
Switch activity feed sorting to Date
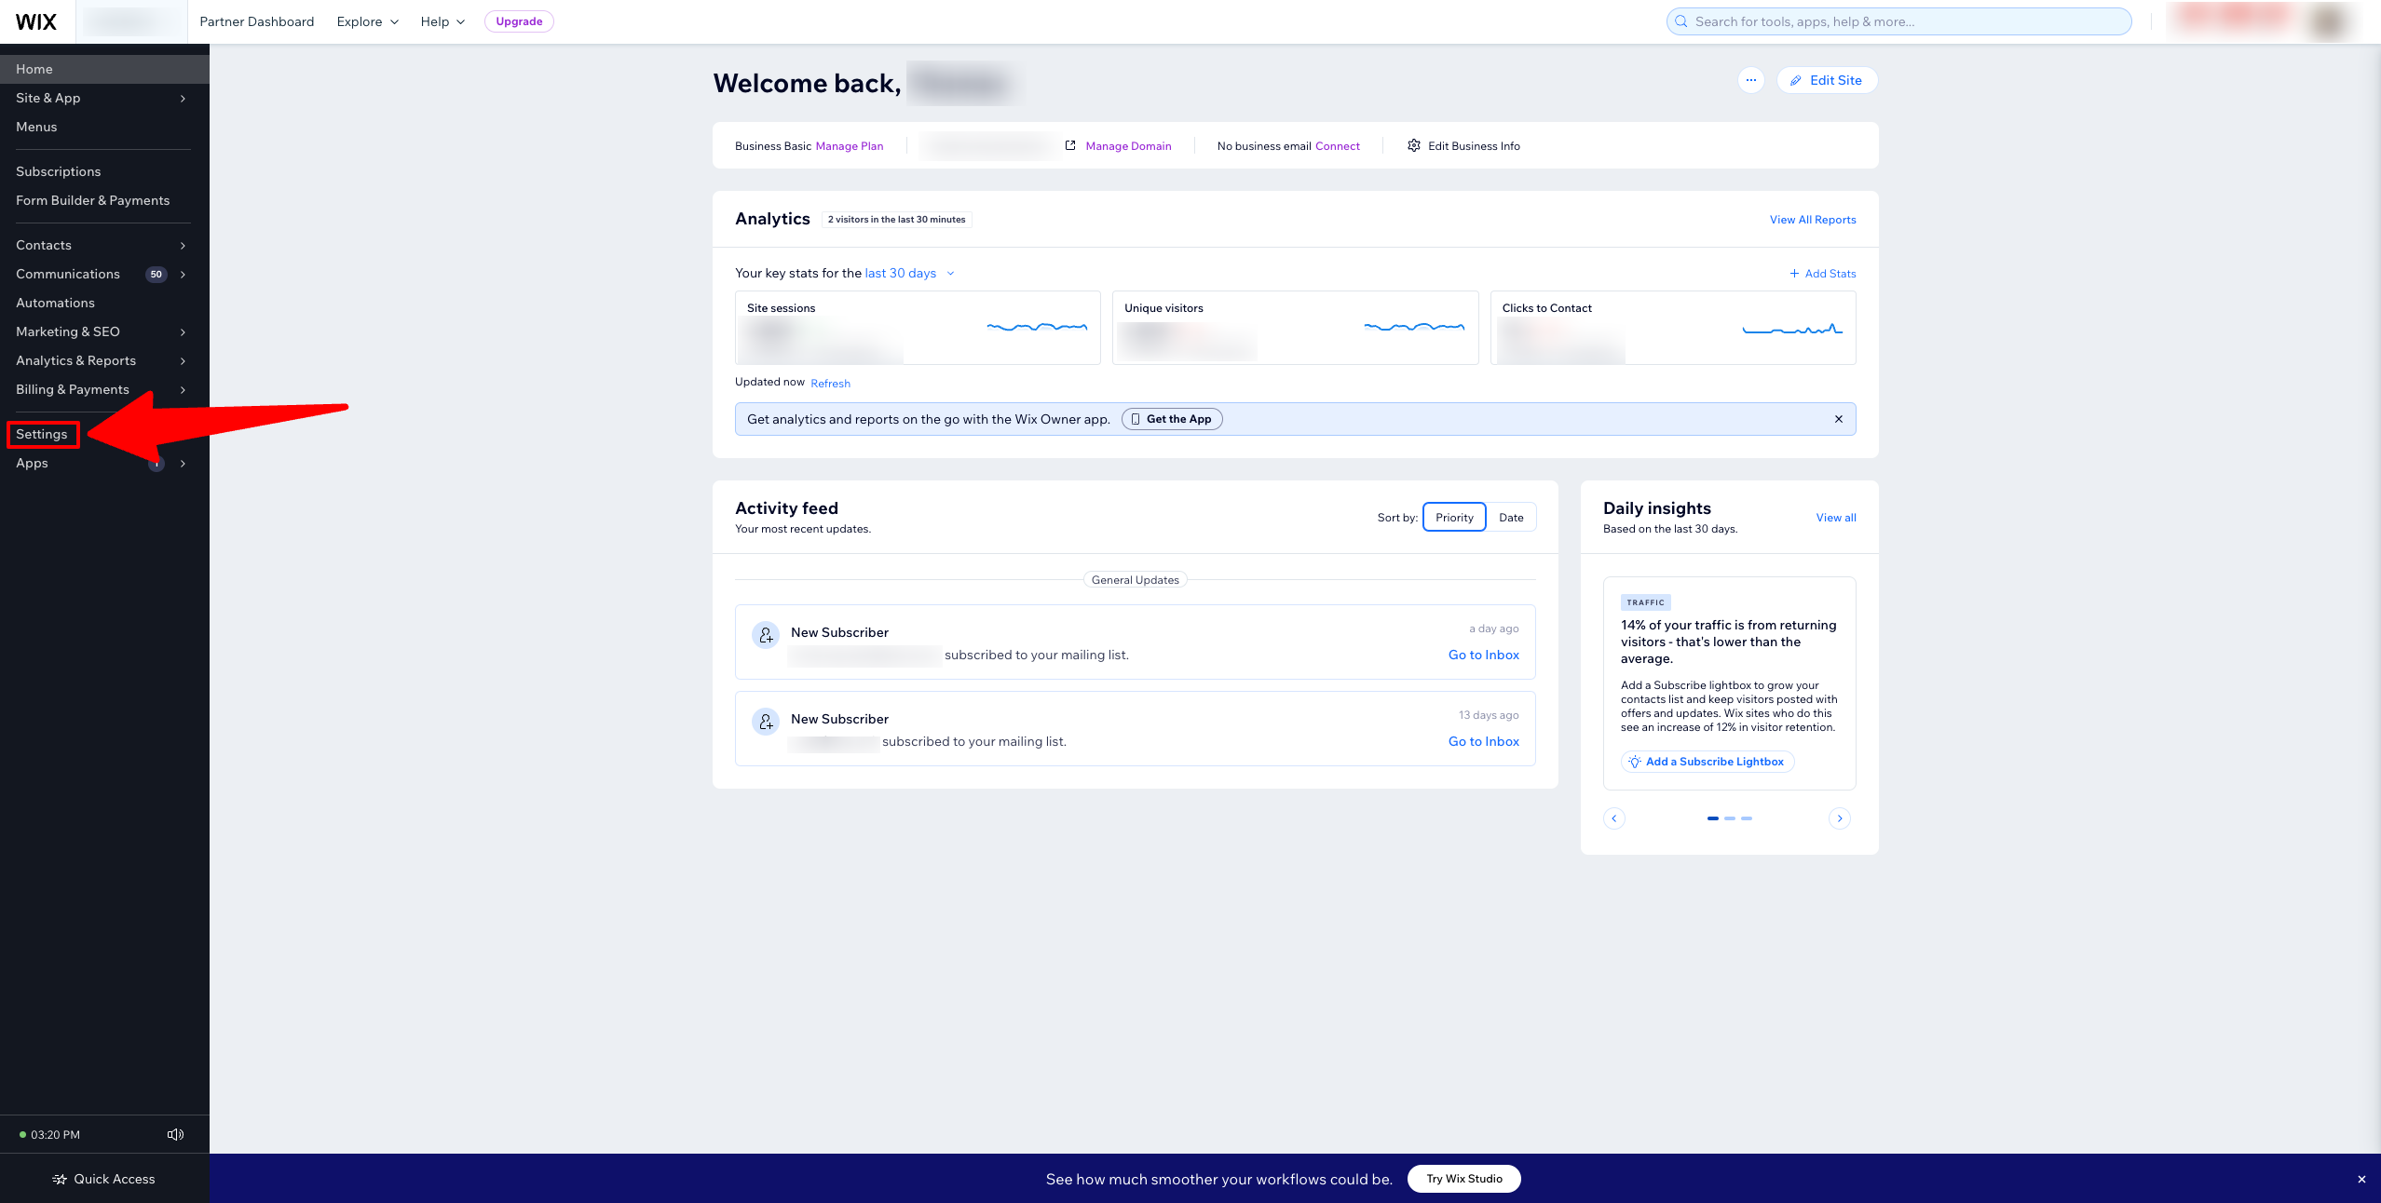pos(1511,517)
